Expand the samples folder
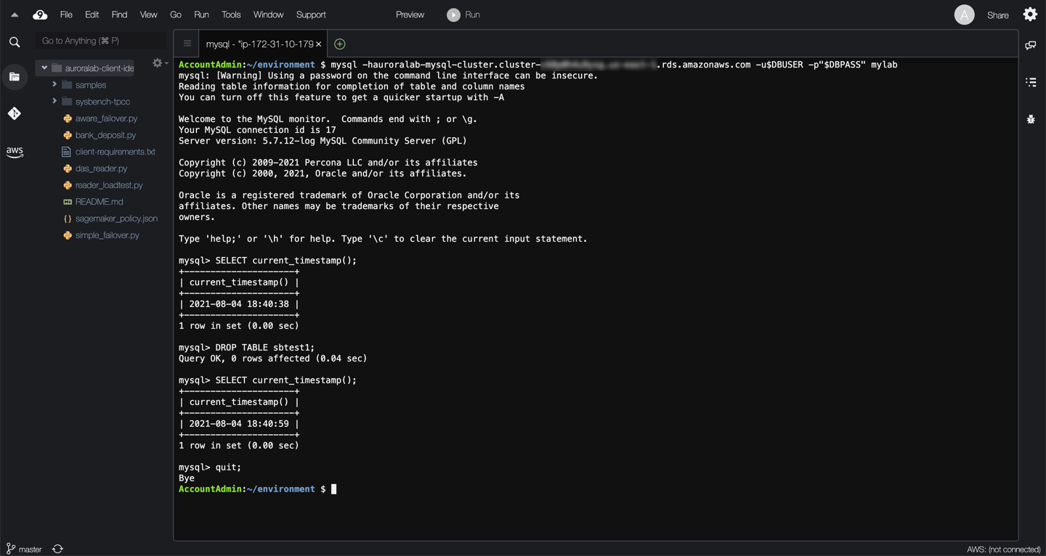 tap(54, 85)
